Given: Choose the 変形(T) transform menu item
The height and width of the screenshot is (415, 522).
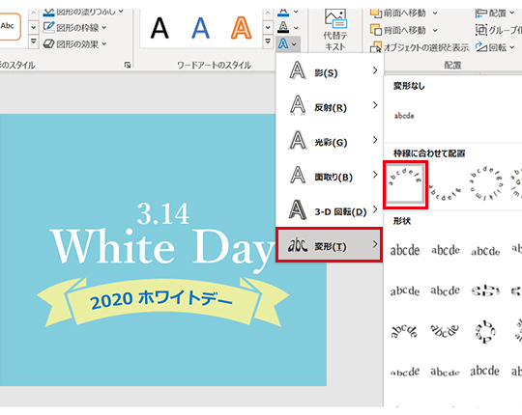Looking at the screenshot, I should click(x=330, y=245).
